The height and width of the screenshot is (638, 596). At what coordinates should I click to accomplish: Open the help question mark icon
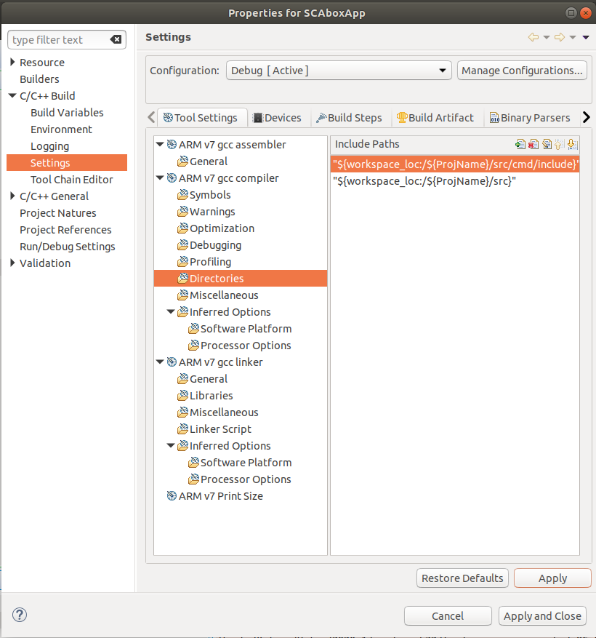coord(20,615)
